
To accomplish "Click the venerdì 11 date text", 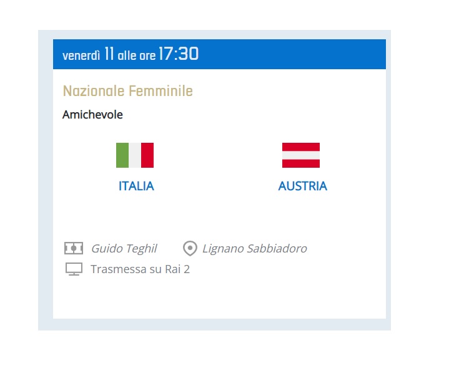I will pyautogui.click(x=88, y=54).
